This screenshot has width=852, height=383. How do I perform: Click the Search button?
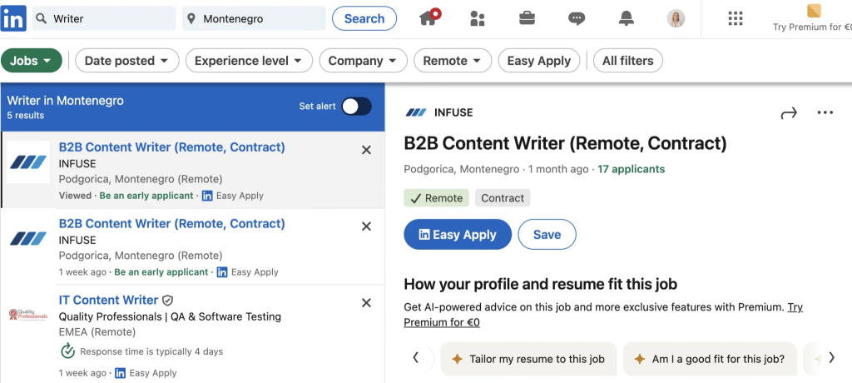tap(364, 18)
